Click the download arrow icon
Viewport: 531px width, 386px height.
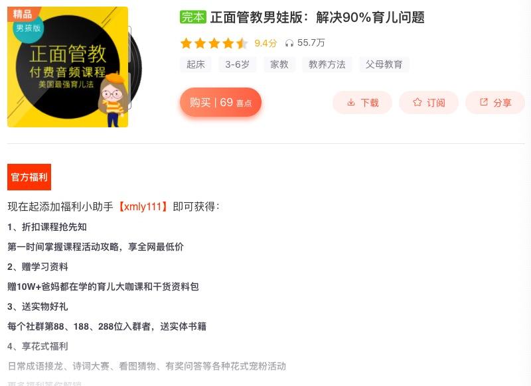(351, 102)
